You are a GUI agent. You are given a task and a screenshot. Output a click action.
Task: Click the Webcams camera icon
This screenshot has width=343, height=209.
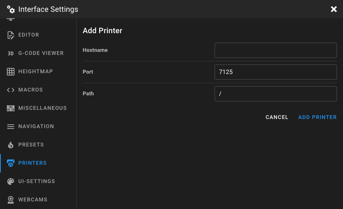(11, 200)
